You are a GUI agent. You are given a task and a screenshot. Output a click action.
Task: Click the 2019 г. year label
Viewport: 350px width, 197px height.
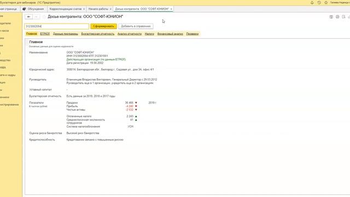152,103
